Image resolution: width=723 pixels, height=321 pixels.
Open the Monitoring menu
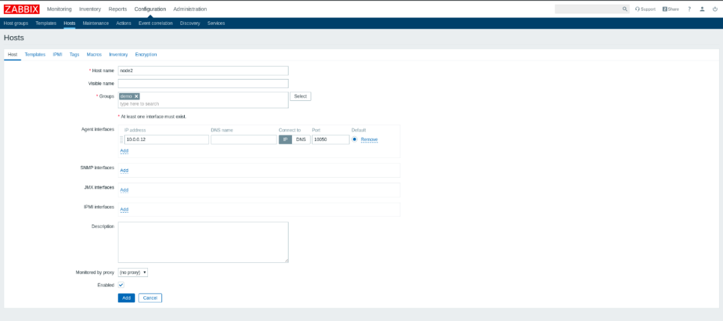tap(60, 9)
